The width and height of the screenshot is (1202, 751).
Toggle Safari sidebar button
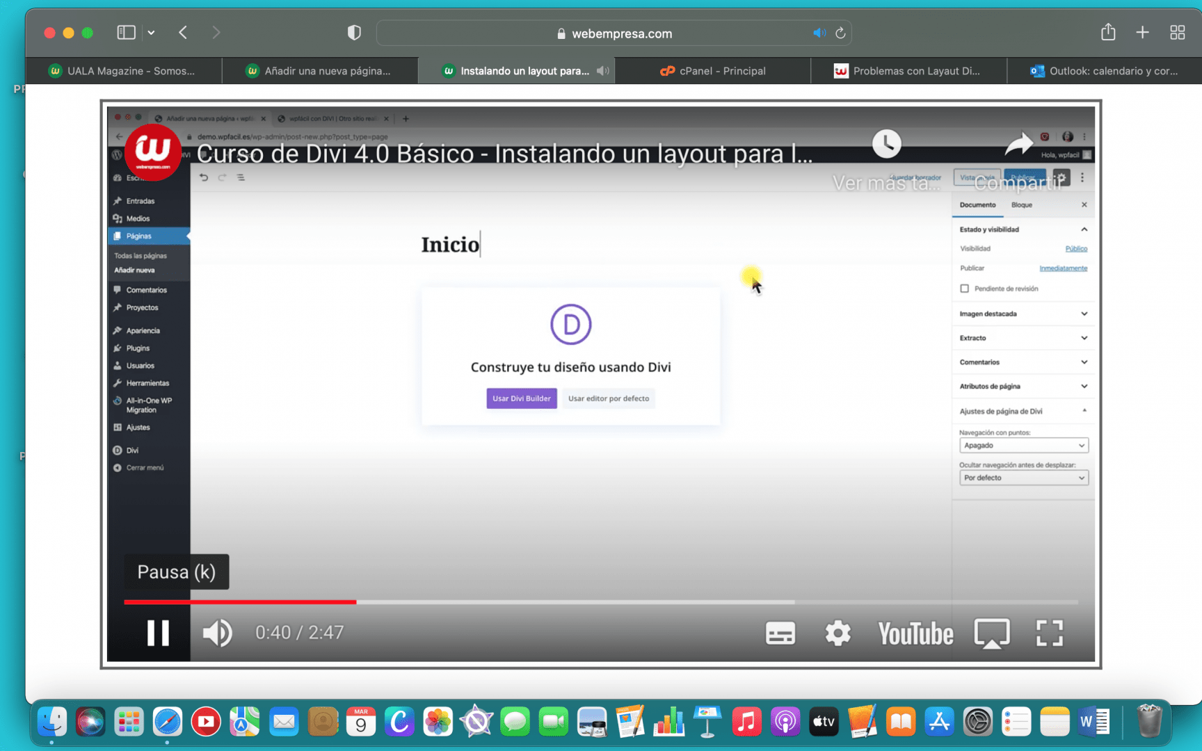(126, 33)
